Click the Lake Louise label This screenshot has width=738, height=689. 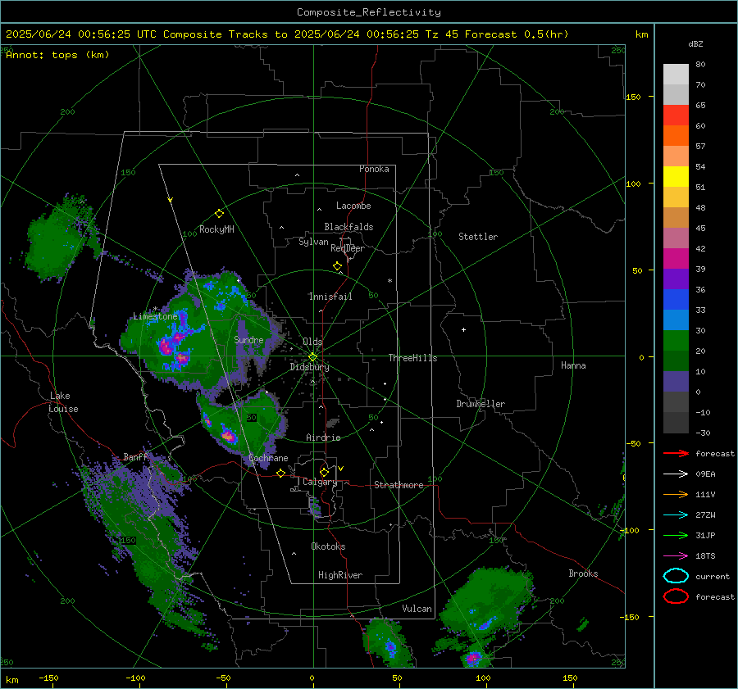(64, 402)
